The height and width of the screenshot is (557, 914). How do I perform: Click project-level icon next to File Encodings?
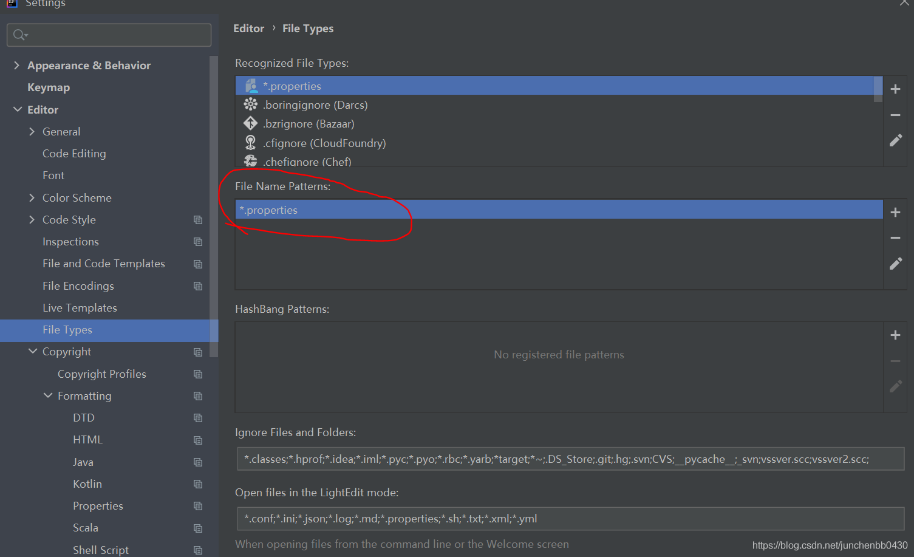198,286
